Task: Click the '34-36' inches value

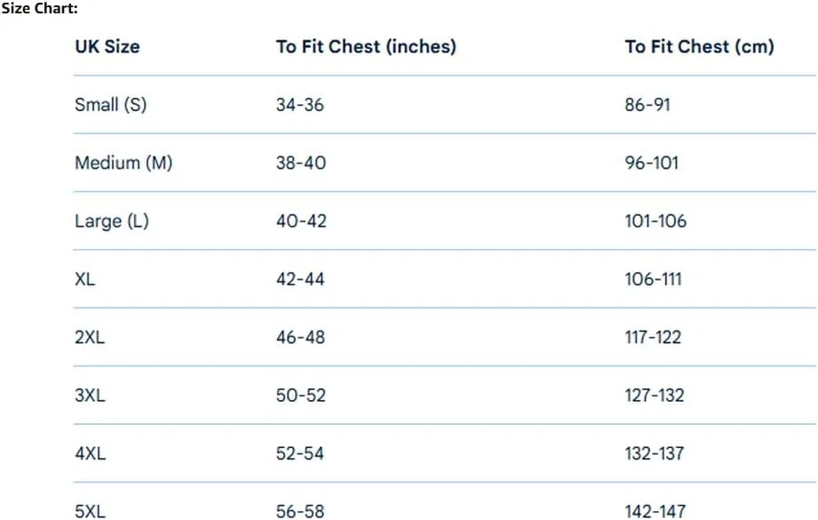Action: click(x=300, y=105)
